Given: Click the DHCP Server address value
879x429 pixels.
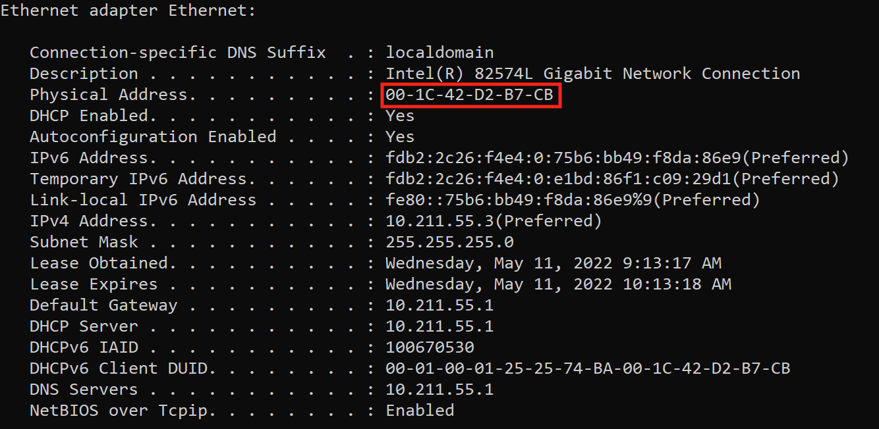Looking at the screenshot, I should (440, 326).
